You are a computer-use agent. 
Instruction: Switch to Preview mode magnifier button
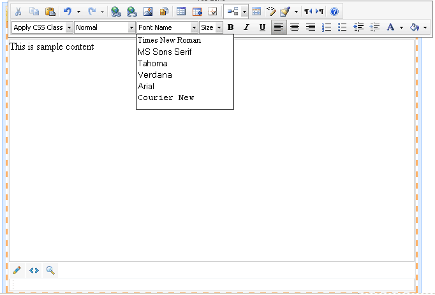pyautogui.click(x=50, y=270)
